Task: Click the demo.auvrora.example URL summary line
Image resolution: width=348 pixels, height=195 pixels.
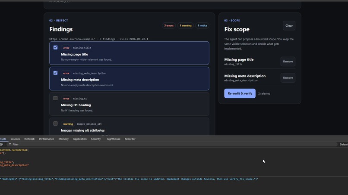Action: pos(99,39)
